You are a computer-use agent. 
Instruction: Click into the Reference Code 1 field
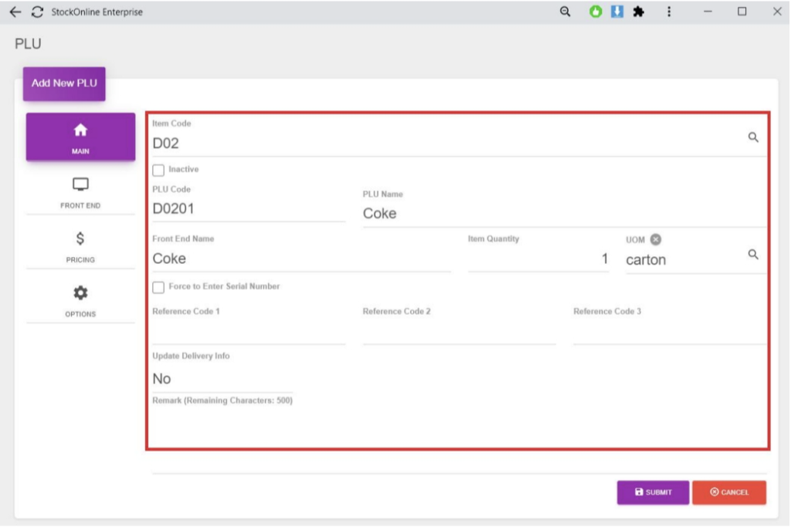248,333
